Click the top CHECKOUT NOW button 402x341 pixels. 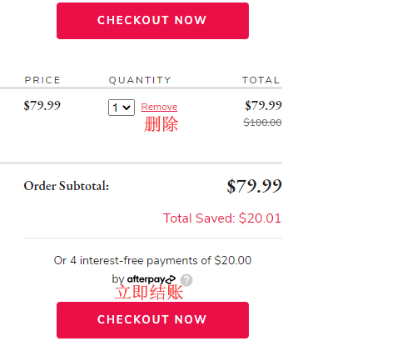[152, 21]
